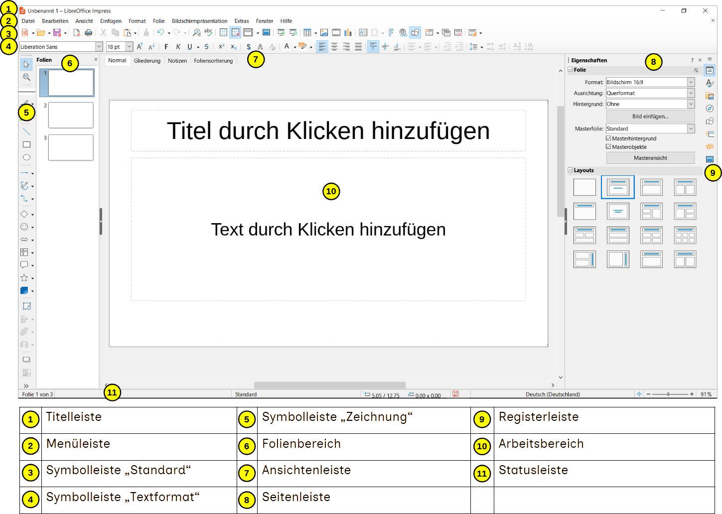Collapse the Folie section
This screenshot has height=514, width=722.
571,70
